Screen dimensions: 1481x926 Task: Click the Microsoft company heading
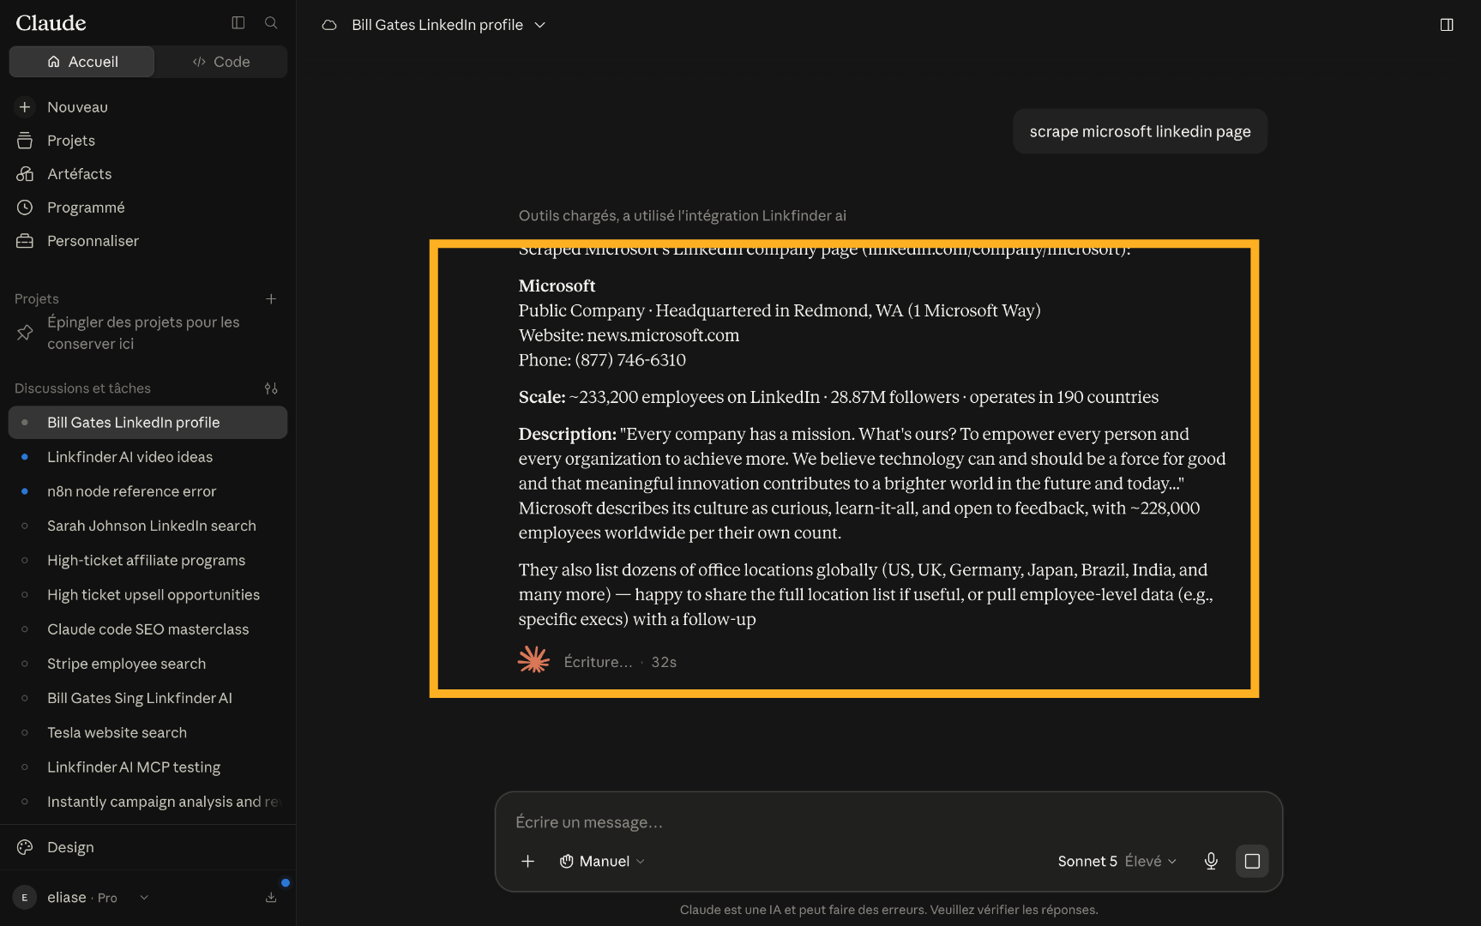[x=557, y=286]
